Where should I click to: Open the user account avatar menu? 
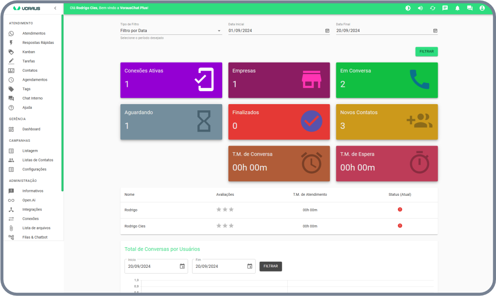(x=482, y=8)
